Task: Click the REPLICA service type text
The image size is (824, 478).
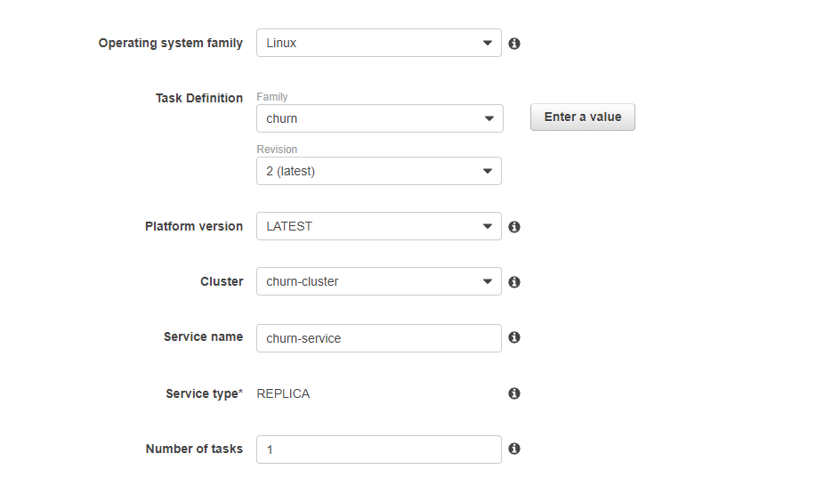Action: [283, 393]
